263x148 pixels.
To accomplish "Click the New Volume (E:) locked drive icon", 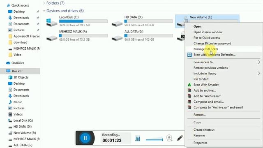I will tap(182, 21).
